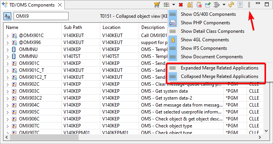Click the red X delete toolbar icon
273x144 pixels.
tap(181, 5)
